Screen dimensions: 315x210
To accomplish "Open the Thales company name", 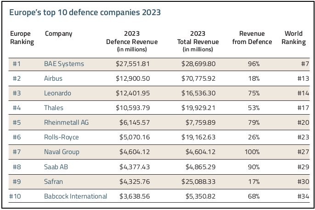I will [x=54, y=108].
